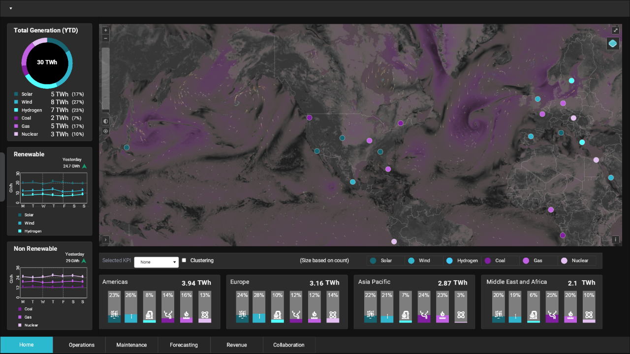Switch to the Operations tab

point(82,345)
